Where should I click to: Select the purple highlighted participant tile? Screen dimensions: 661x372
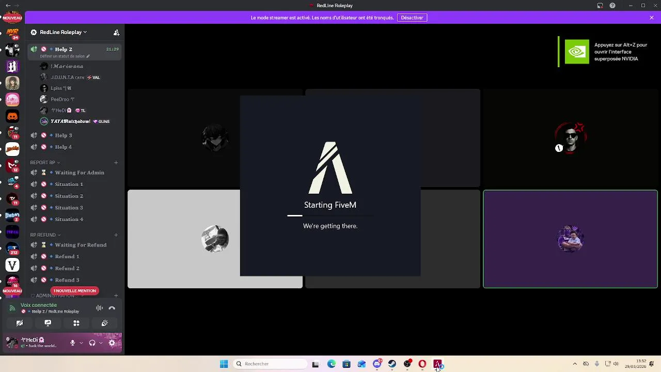[x=570, y=239]
